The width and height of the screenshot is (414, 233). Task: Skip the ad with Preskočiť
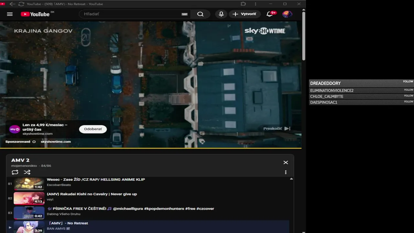tap(277, 128)
